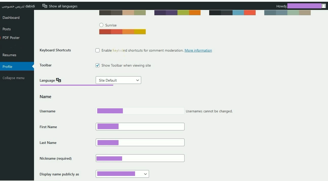Click the translation icon in the top admin bar
Viewport: 328px width, 181px height.
coord(45,6)
